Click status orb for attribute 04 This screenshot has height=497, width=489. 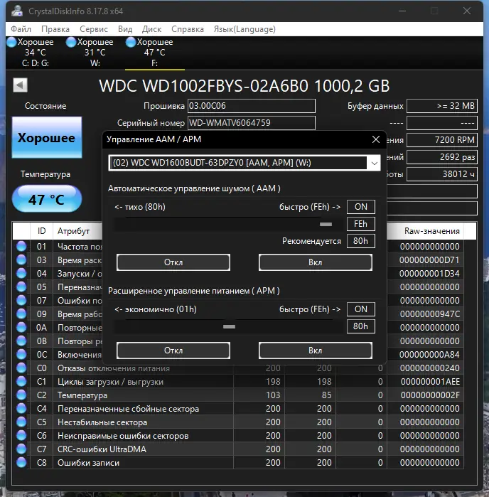click(21, 273)
